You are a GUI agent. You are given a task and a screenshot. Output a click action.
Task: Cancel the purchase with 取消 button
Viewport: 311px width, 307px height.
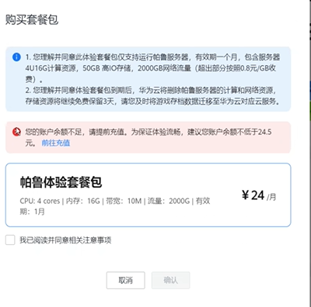pos(125,281)
